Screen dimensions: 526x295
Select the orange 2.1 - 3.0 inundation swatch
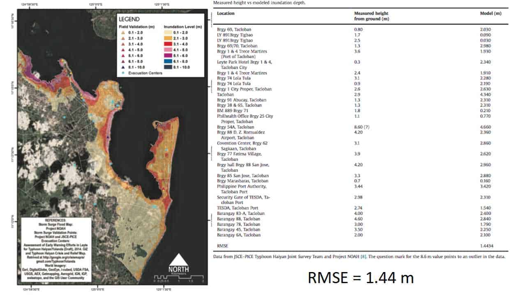point(168,38)
